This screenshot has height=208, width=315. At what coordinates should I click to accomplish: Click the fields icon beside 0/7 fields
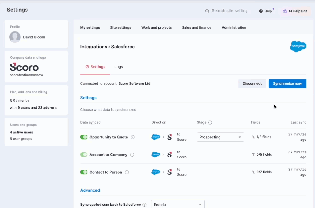pyautogui.click(x=253, y=172)
